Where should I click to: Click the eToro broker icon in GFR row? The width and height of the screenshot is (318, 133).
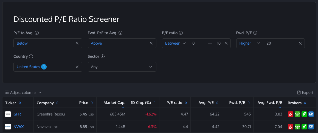point(297,114)
